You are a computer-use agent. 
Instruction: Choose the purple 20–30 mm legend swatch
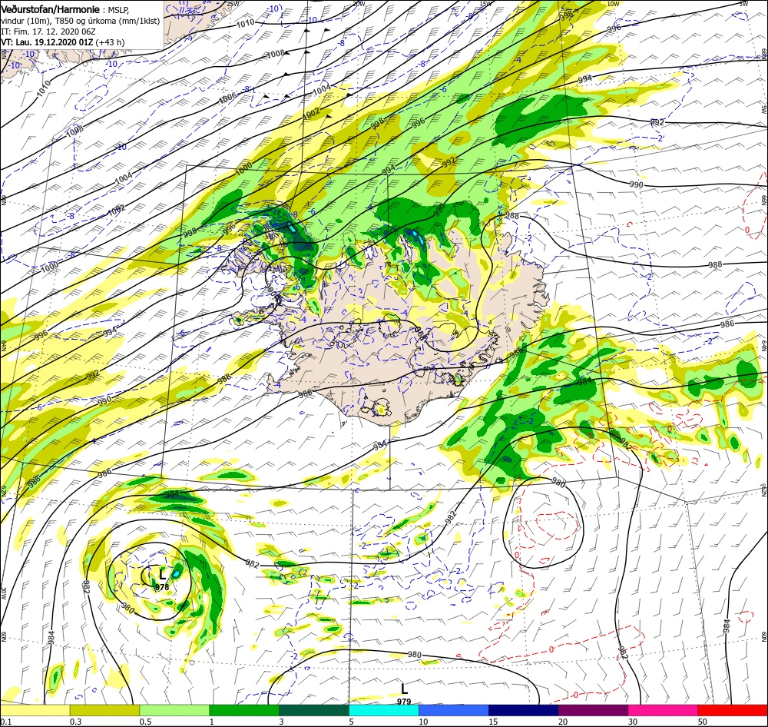pyautogui.click(x=593, y=710)
